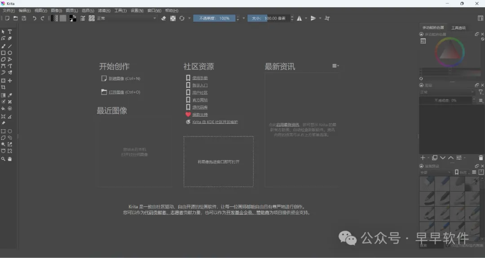Open brush settings editor icon

pyautogui.click(x=83, y=18)
